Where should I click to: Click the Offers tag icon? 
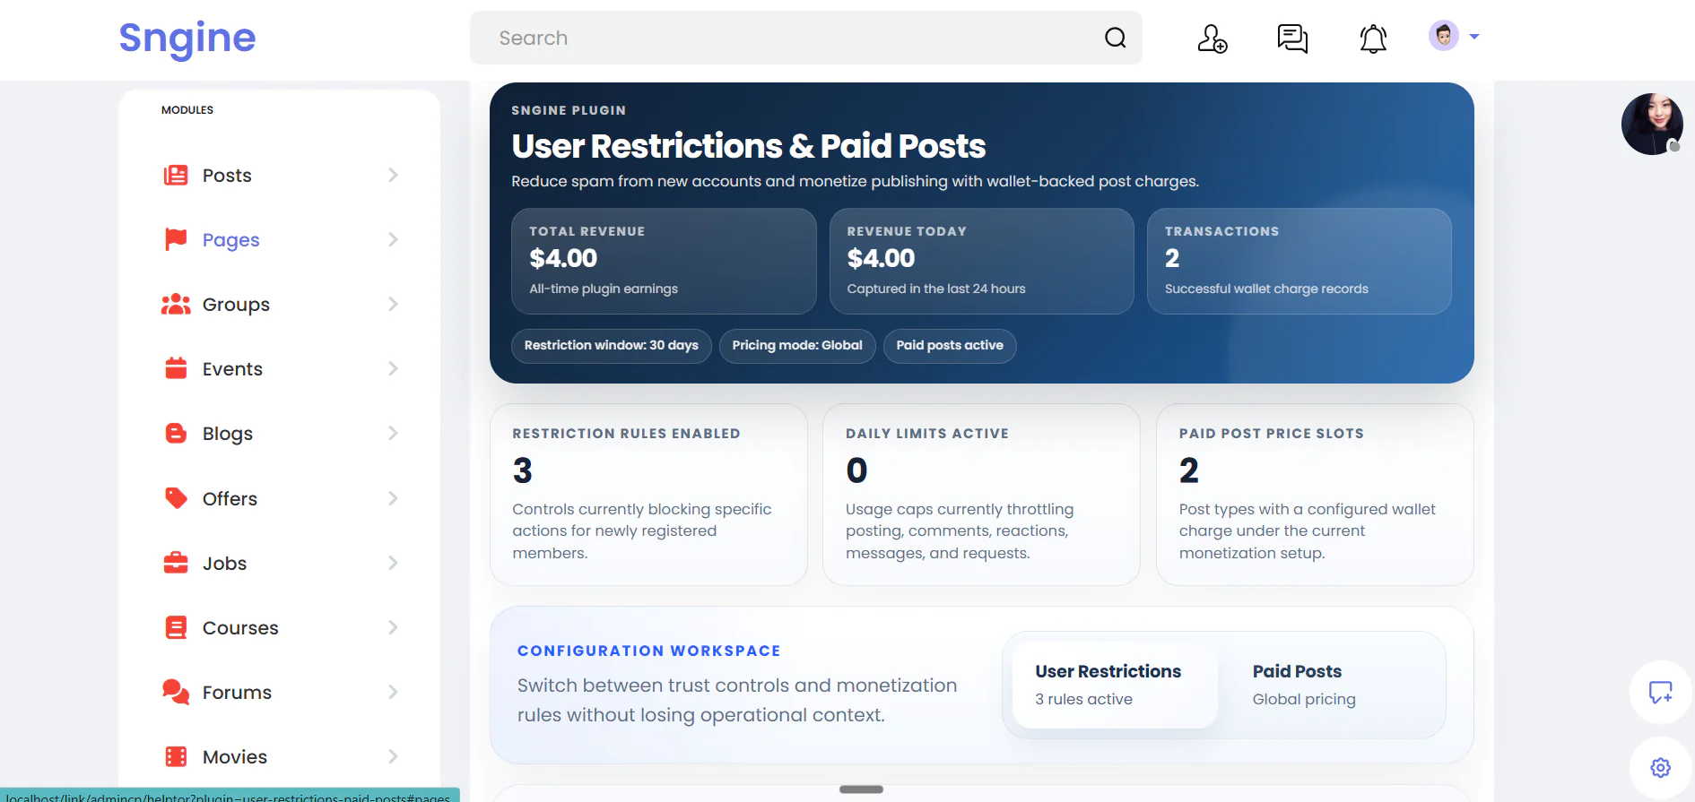point(176,498)
